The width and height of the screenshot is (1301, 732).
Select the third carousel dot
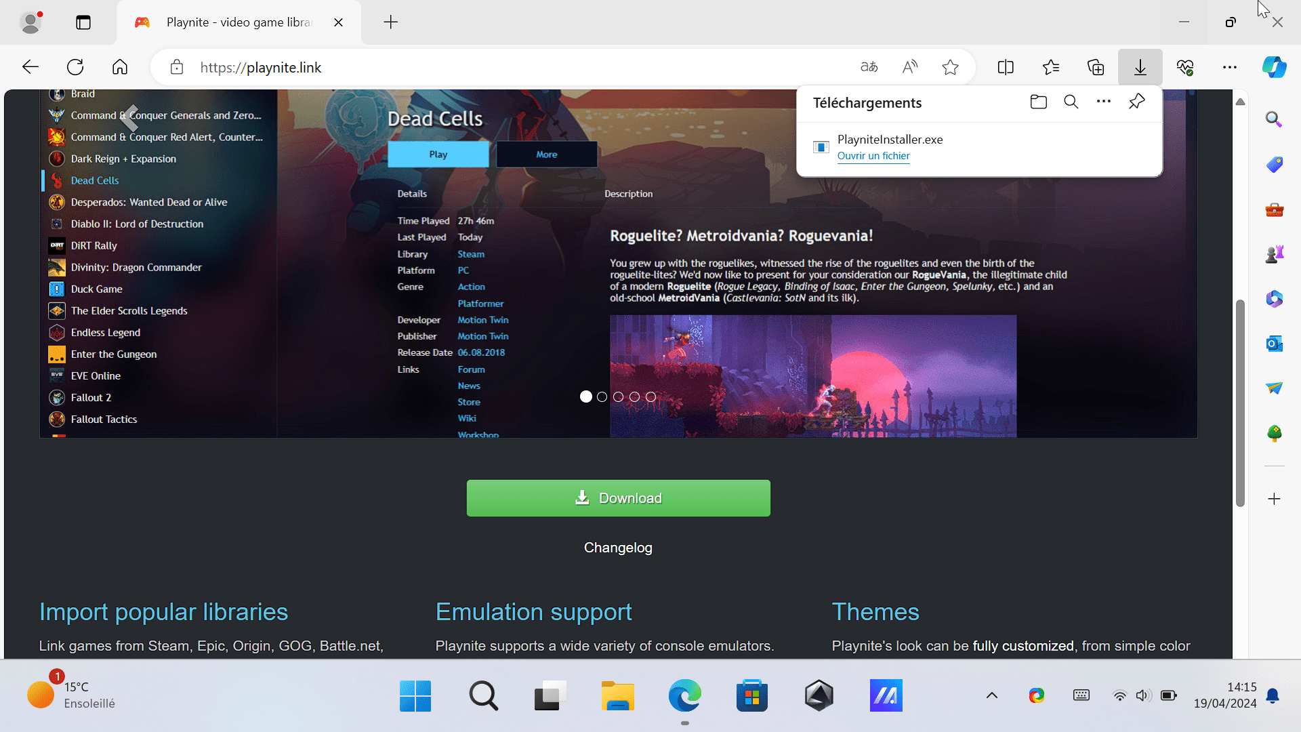click(619, 397)
